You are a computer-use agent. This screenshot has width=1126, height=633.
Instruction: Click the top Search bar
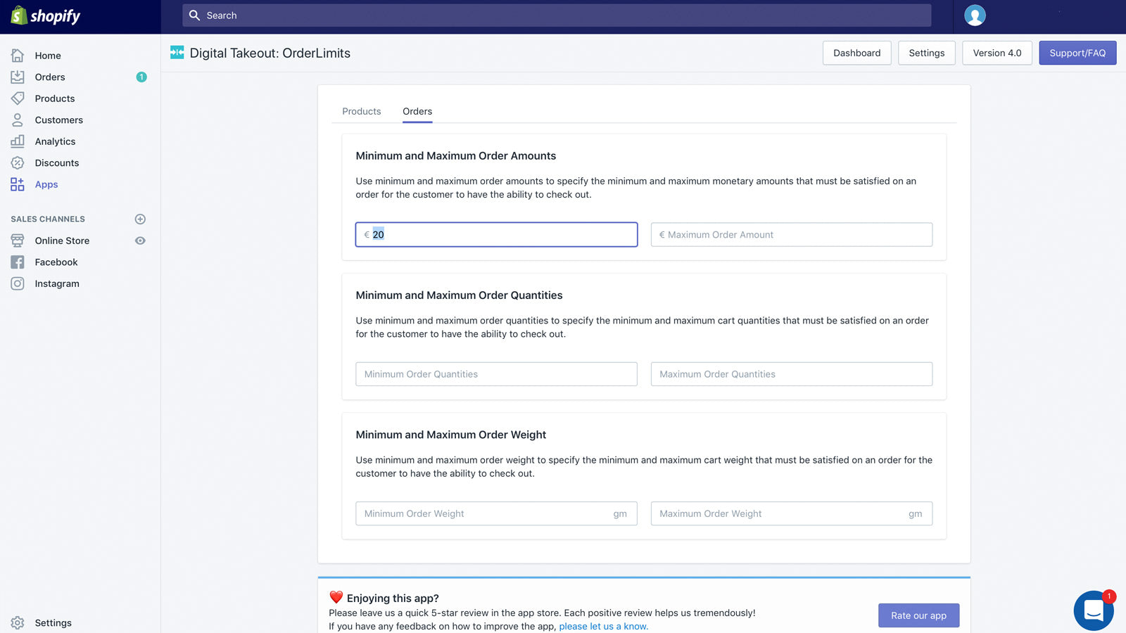coord(556,15)
